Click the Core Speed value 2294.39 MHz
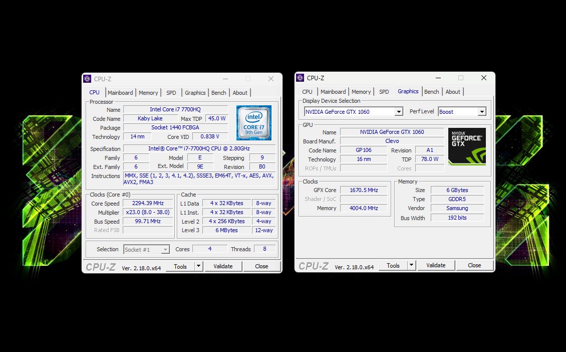Viewport: 566px width, 352px height. point(148,203)
